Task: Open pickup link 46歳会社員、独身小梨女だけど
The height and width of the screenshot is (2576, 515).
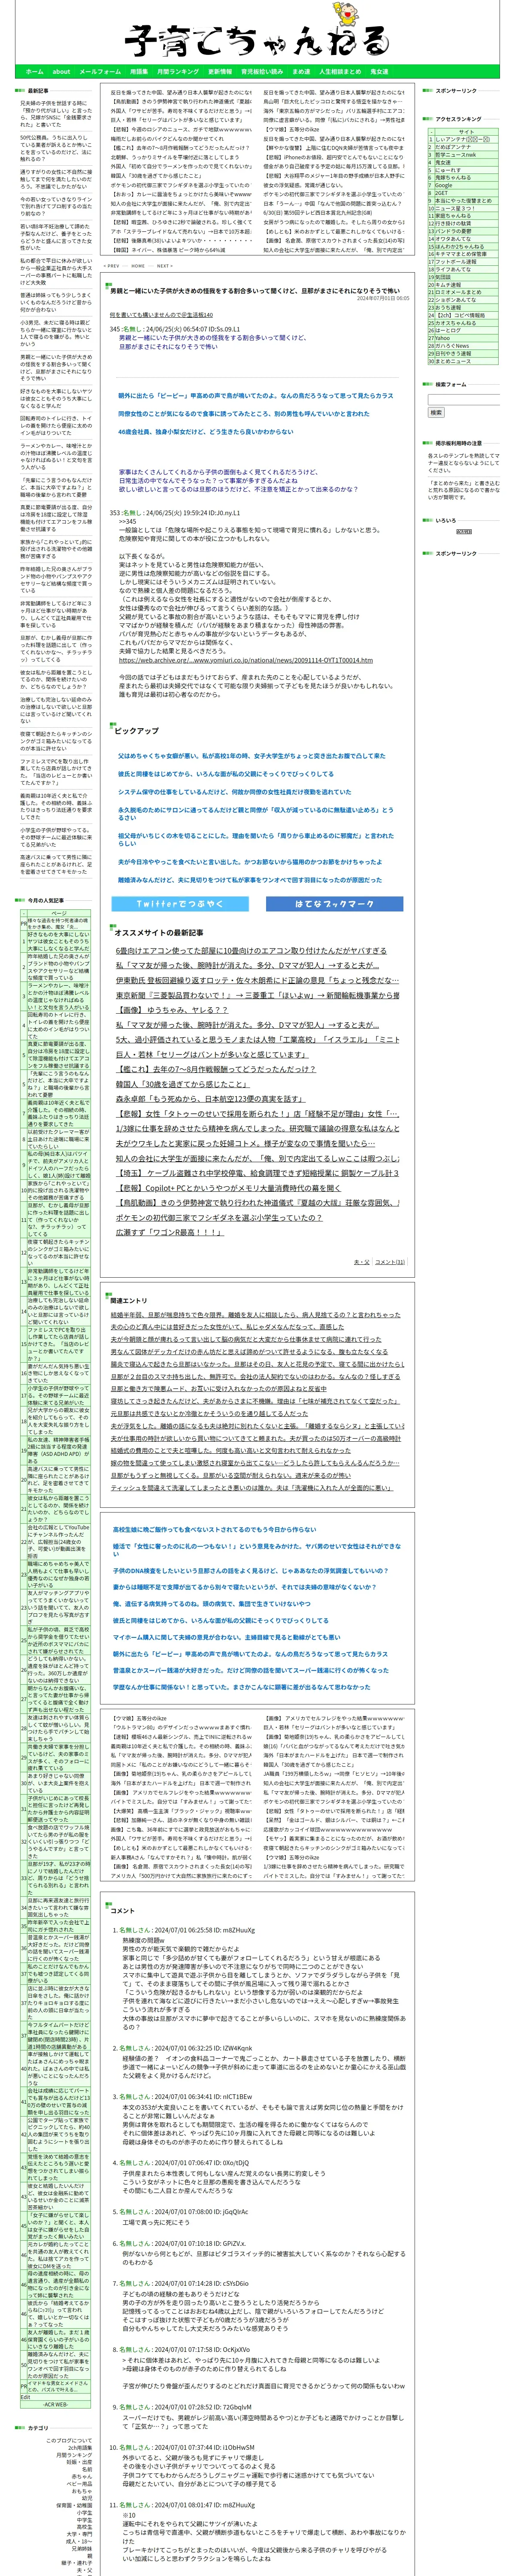Action: [x=206, y=432]
